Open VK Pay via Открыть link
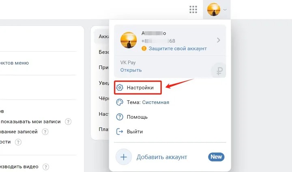292x172 pixels. pos(131,70)
